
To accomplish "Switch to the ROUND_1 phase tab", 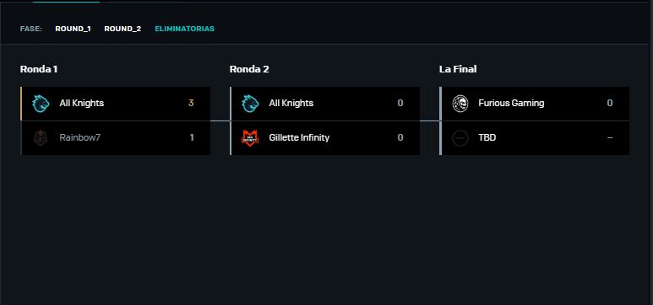I will [x=73, y=29].
